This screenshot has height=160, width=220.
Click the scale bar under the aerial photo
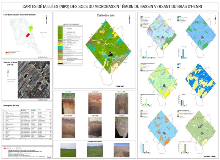tap(43, 100)
